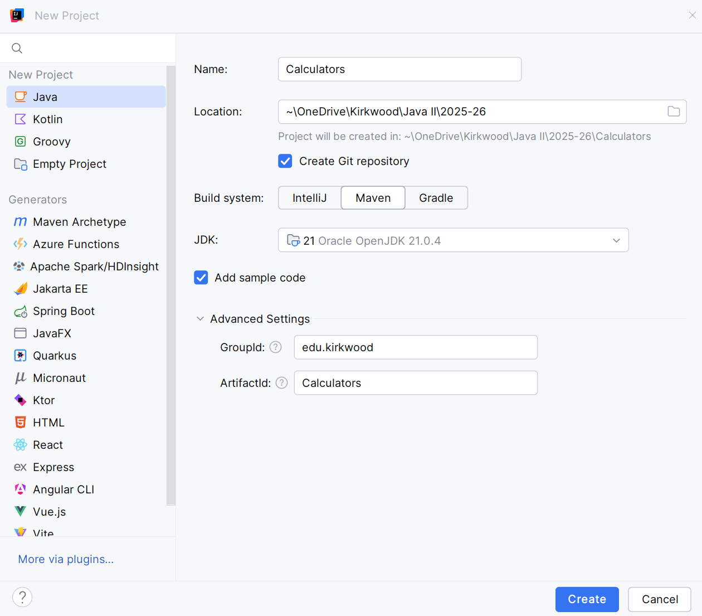Select the HTML generator label

(48, 423)
